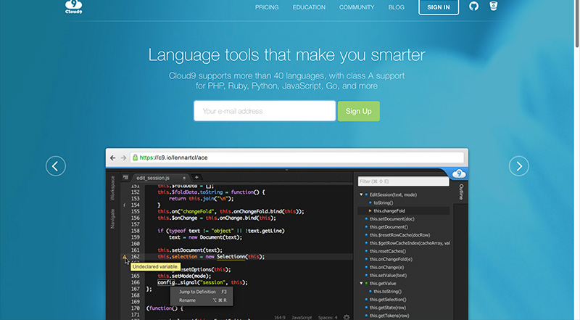Go to next slide arrow

pos(519,166)
